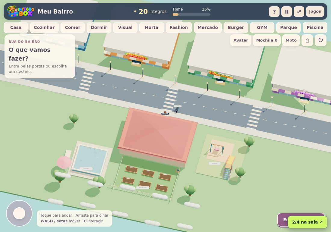Click the playground swing set

[217, 148]
